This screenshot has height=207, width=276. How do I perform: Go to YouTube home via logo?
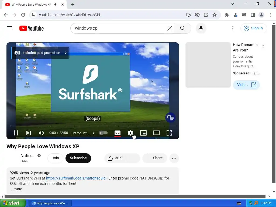pyautogui.click(x=32, y=28)
